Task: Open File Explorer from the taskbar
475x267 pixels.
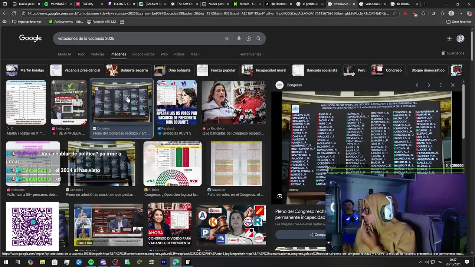Action: (42, 262)
